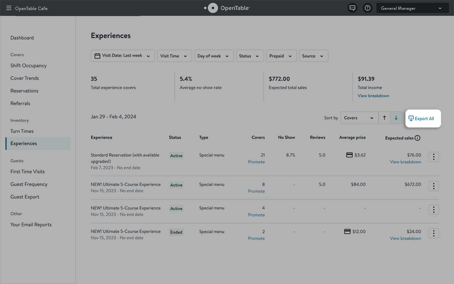
Task: Open the General Manager role dropdown
Action: 412,8
